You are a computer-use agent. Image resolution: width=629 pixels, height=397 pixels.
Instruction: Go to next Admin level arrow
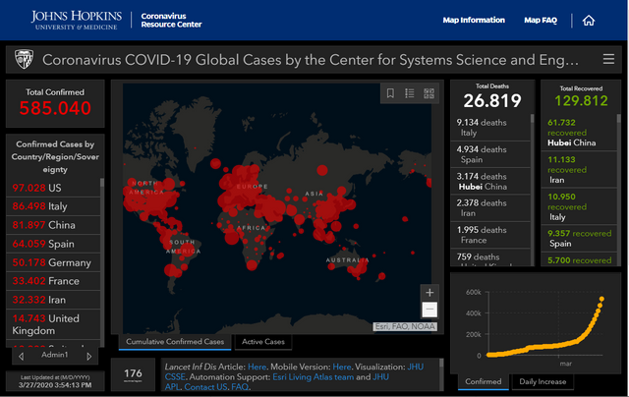point(89,356)
